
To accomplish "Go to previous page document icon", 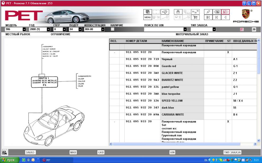I will click(217, 12).
